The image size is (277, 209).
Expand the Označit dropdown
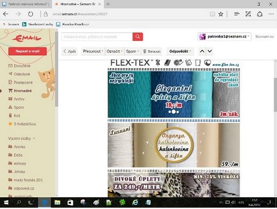click(114, 51)
